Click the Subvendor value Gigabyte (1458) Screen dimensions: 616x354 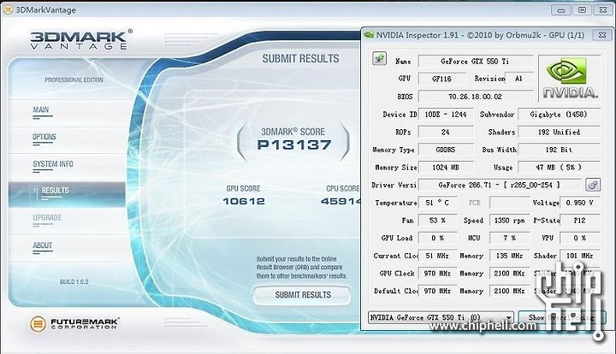click(559, 115)
